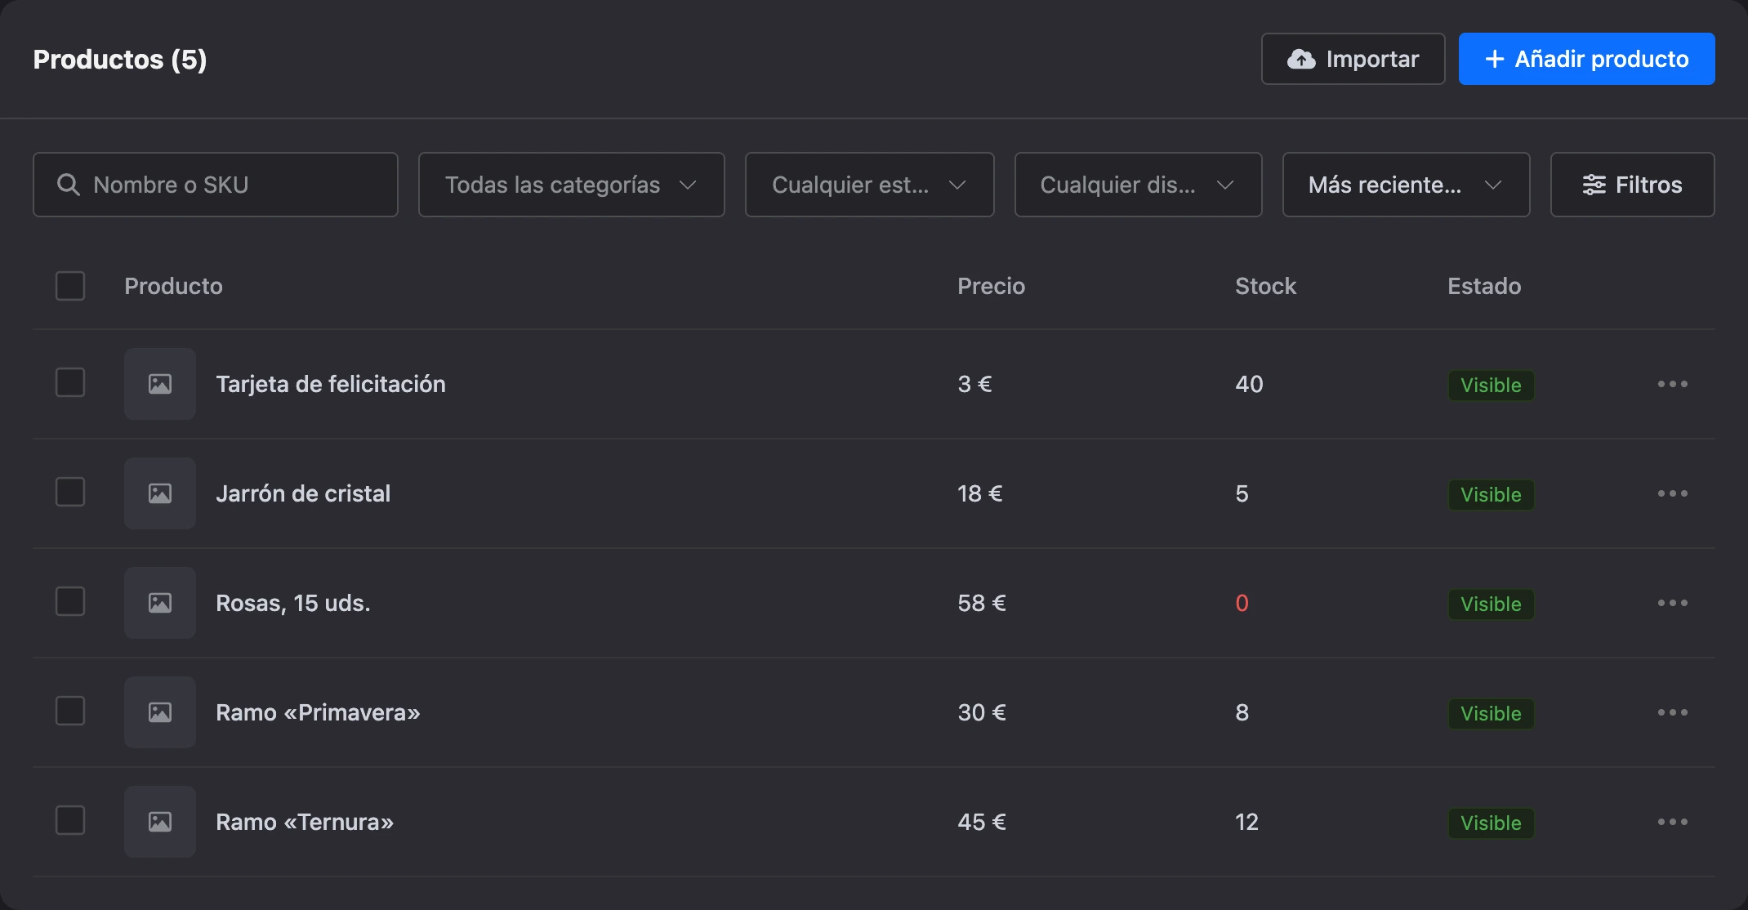The height and width of the screenshot is (910, 1748).
Task: Click the Stock column header
Action: pos(1265,286)
